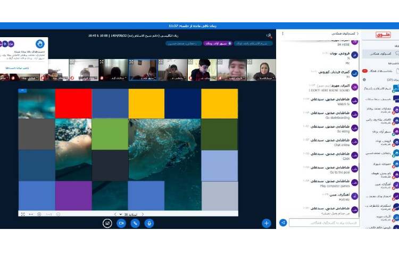Click lower raised hands link in popup
The width and height of the screenshot is (399, 255).
click(18, 68)
